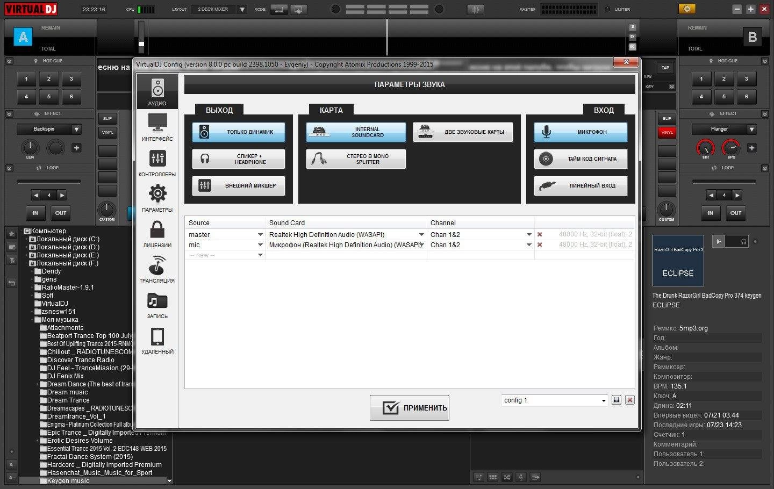The height and width of the screenshot is (489, 774).
Task: Click the grid view icon in bottom toolbar
Action: [x=493, y=477]
